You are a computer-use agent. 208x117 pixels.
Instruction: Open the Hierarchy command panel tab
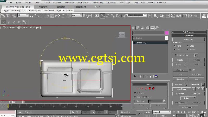143,28
